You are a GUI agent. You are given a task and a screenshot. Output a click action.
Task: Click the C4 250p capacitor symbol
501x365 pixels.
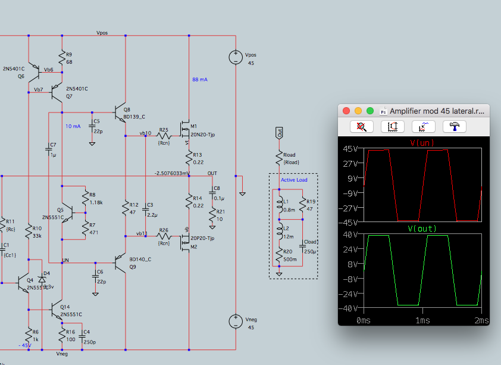coord(82,336)
